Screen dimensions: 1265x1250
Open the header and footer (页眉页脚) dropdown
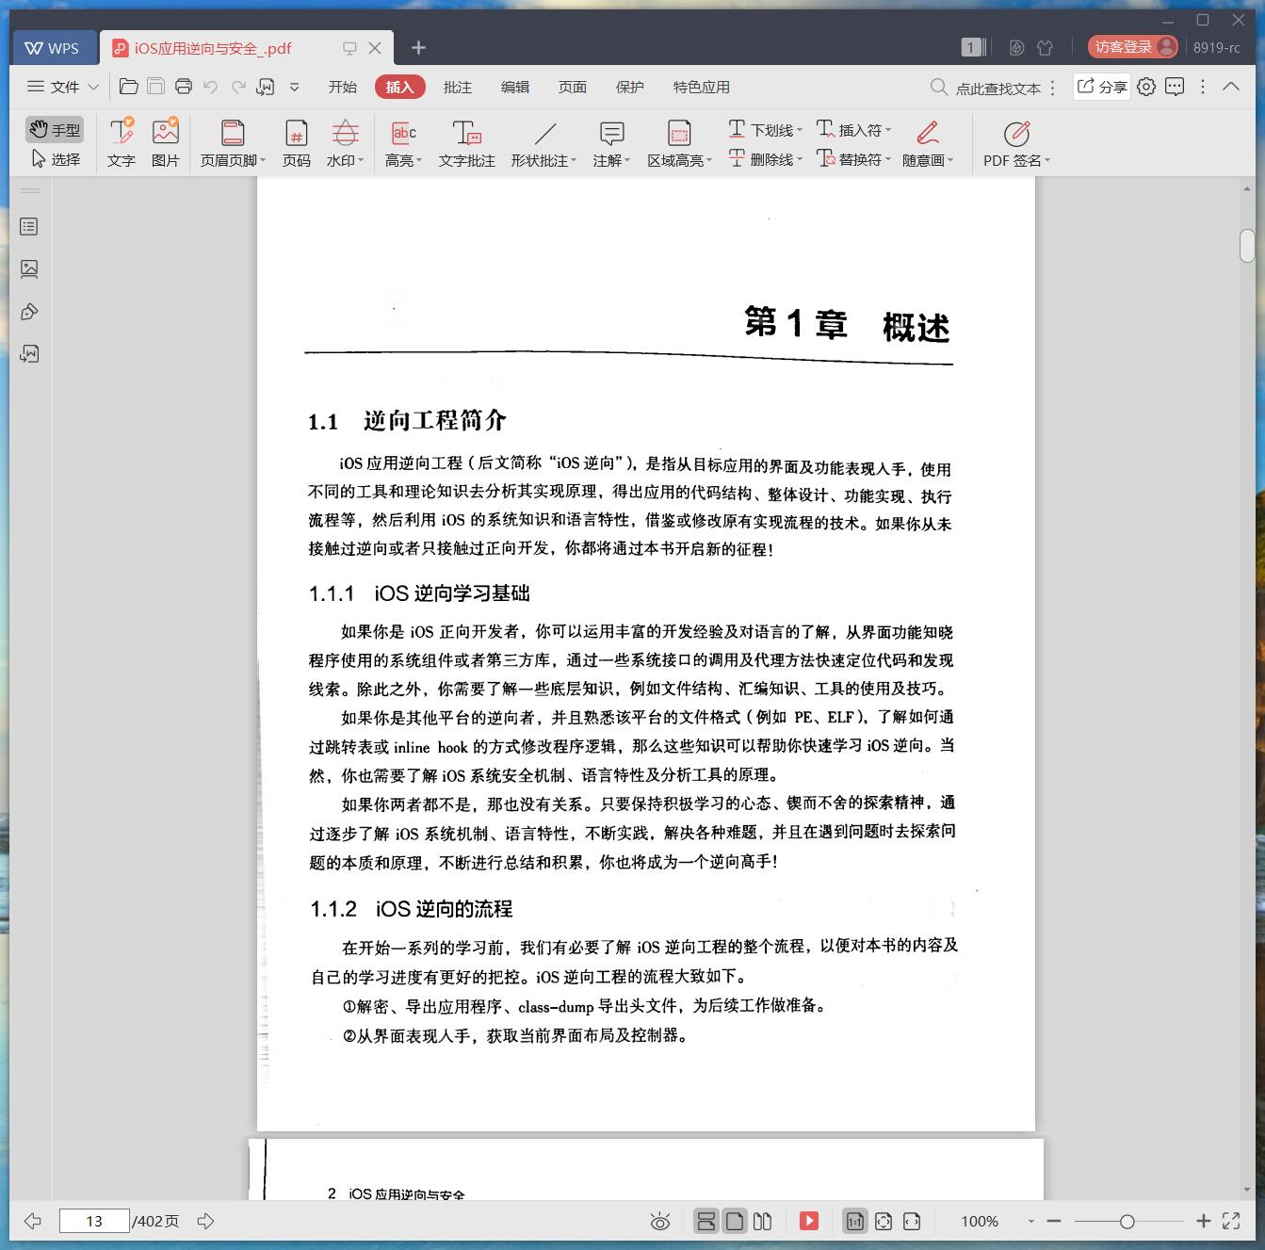[233, 143]
